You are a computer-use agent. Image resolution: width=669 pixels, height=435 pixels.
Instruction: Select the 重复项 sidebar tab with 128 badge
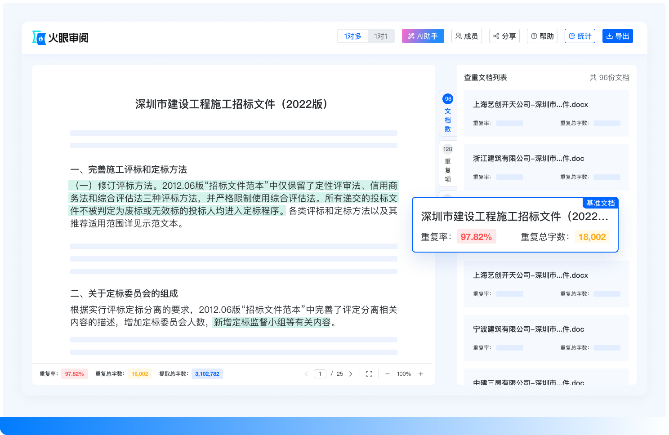(448, 164)
